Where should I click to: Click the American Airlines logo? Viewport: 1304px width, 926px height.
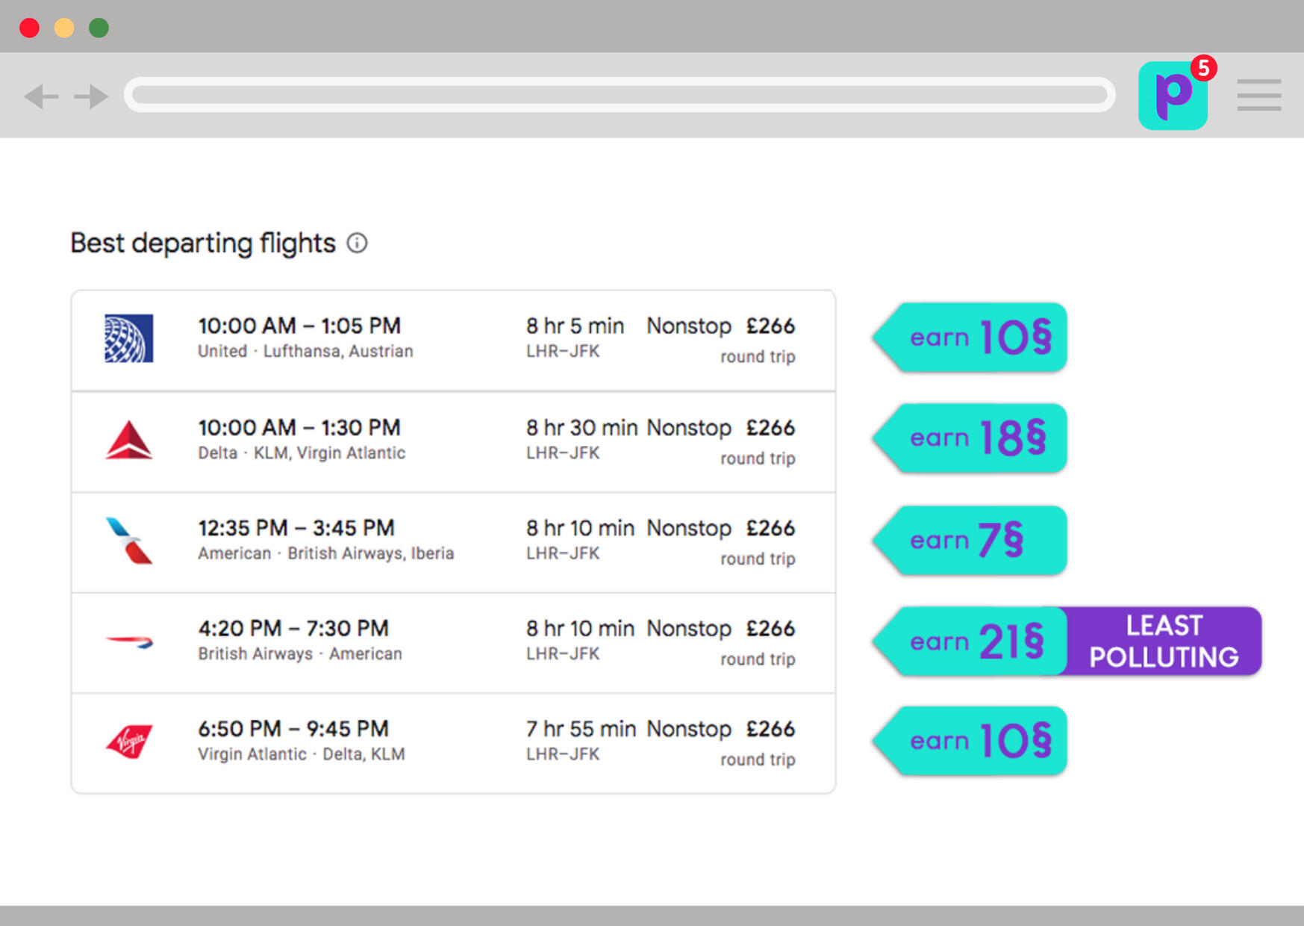coord(128,540)
